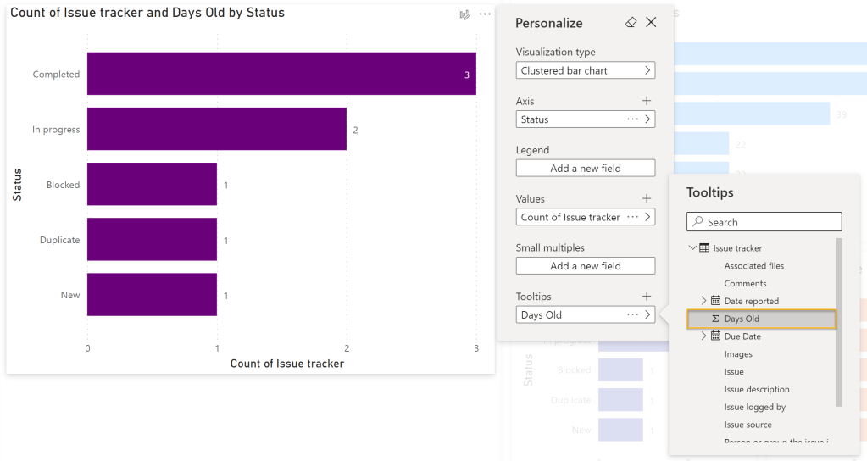
Task: Expand the Due Date field
Action: pos(703,336)
